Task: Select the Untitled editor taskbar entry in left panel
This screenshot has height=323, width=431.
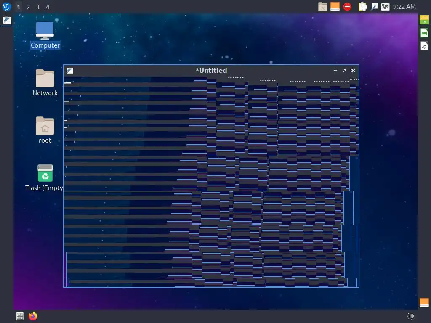Action: [7, 21]
